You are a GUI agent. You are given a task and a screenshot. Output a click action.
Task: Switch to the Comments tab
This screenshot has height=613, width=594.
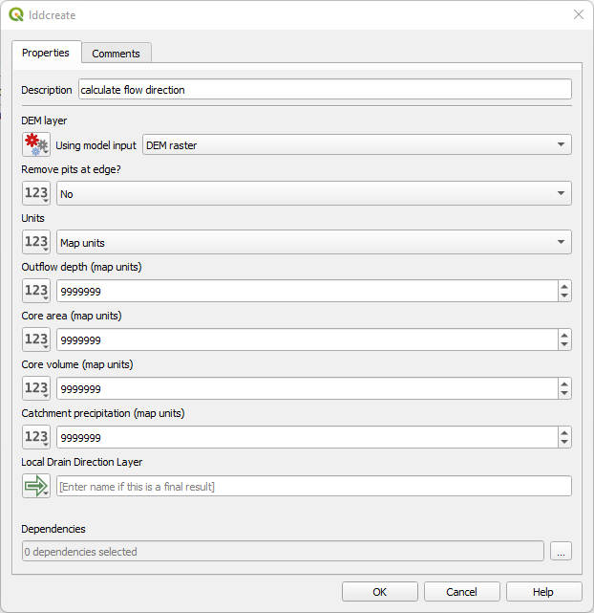pyautogui.click(x=116, y=54)
